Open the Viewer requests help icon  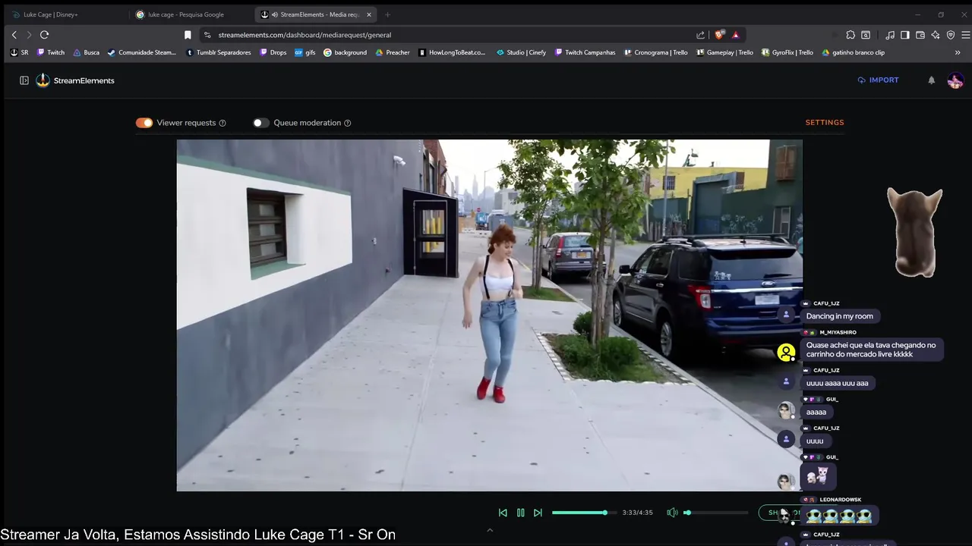[222, 123]
